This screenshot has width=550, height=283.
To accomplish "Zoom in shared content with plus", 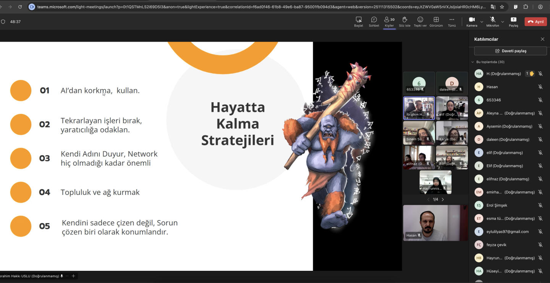I will [x=74, y=276].
